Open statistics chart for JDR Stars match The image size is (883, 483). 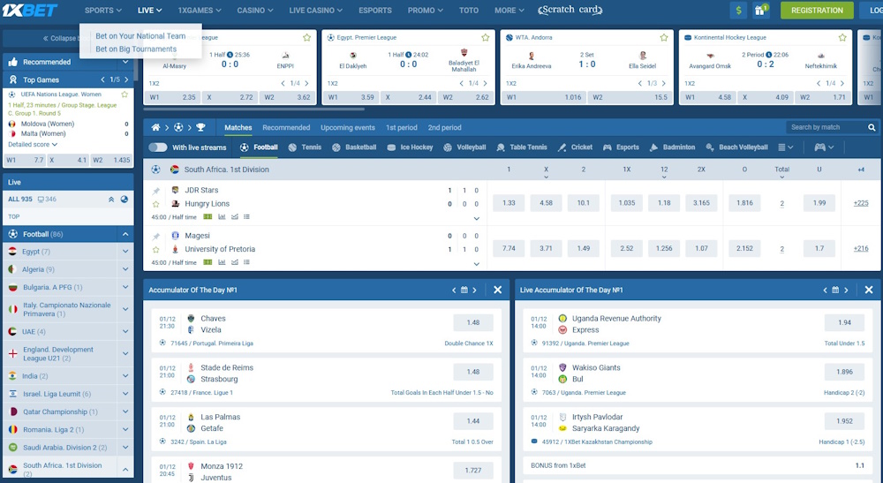click(222, 216)
